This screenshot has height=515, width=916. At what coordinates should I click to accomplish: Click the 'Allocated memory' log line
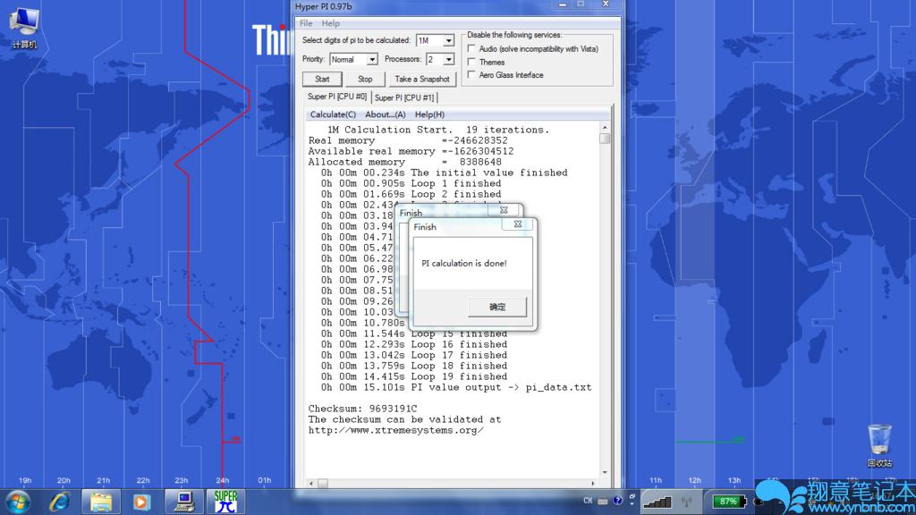404,162
